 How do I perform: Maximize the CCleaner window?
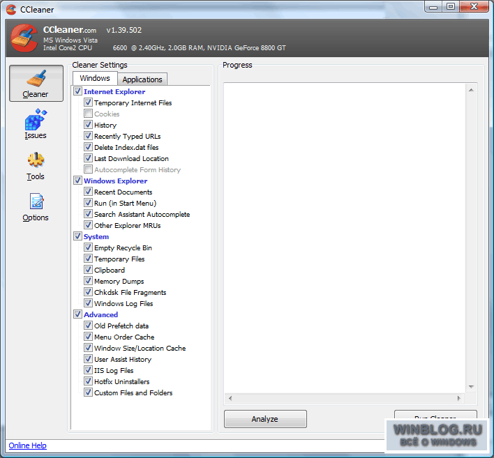451,6
